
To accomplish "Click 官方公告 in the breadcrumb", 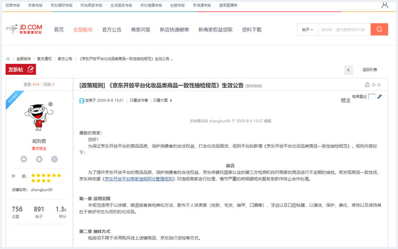I will 65,59.
